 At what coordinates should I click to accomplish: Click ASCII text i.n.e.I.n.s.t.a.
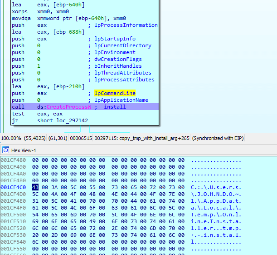coord(216,221)
